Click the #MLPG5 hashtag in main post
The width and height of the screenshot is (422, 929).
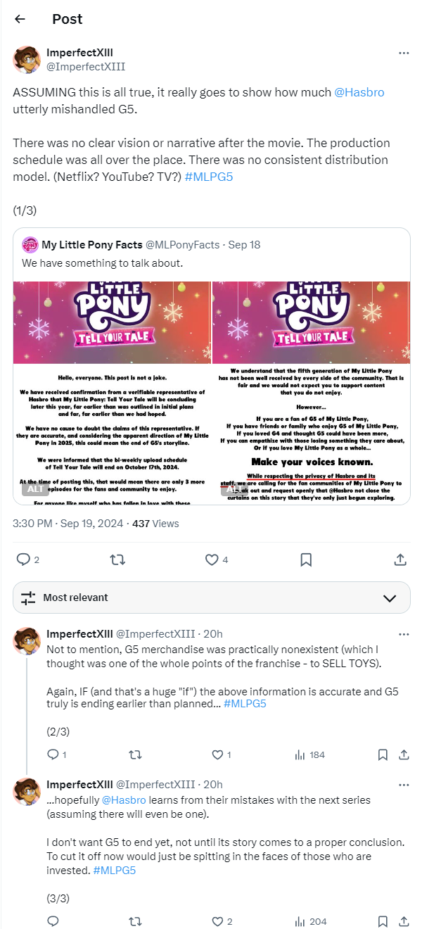click(x=208, y=176)
